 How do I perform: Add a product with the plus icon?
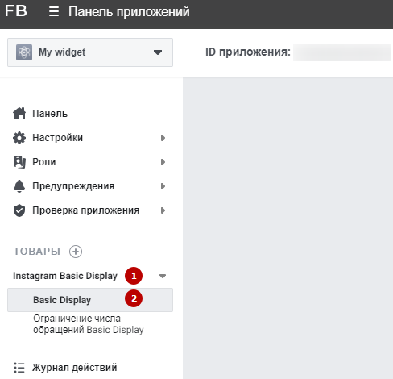coord(76,252)
